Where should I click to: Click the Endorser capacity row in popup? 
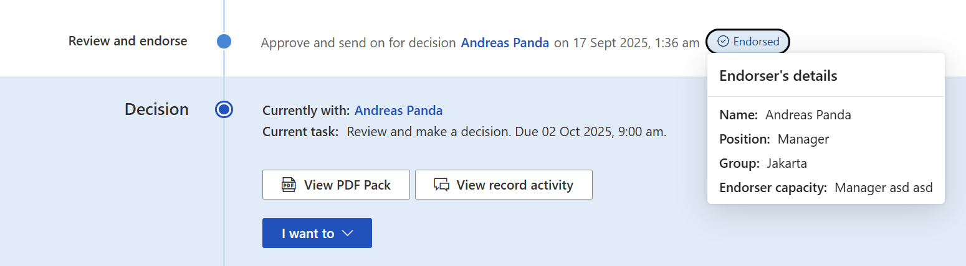[x=826, y=188]
